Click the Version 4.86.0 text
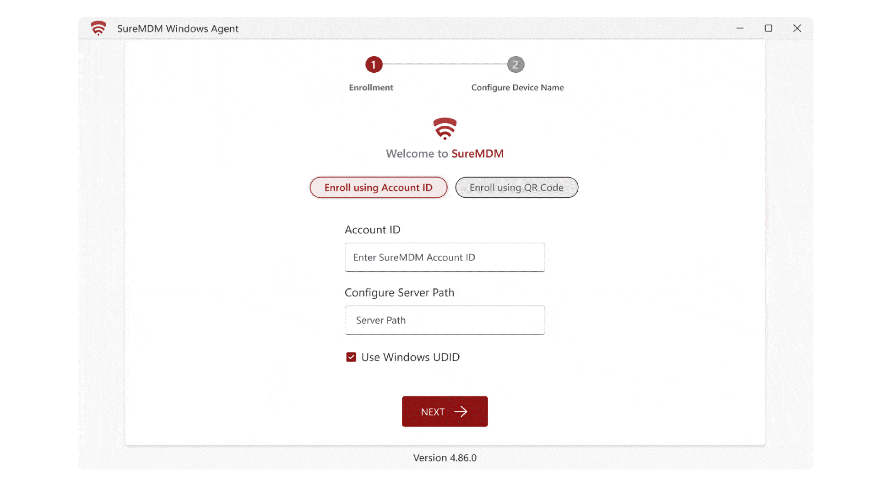This screenshot has height=494, width=879. click(445, 458)
